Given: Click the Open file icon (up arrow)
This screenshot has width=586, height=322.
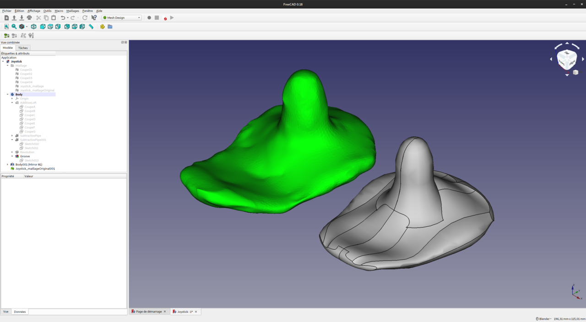Looking at the screenshot, I should coord(14,18).
